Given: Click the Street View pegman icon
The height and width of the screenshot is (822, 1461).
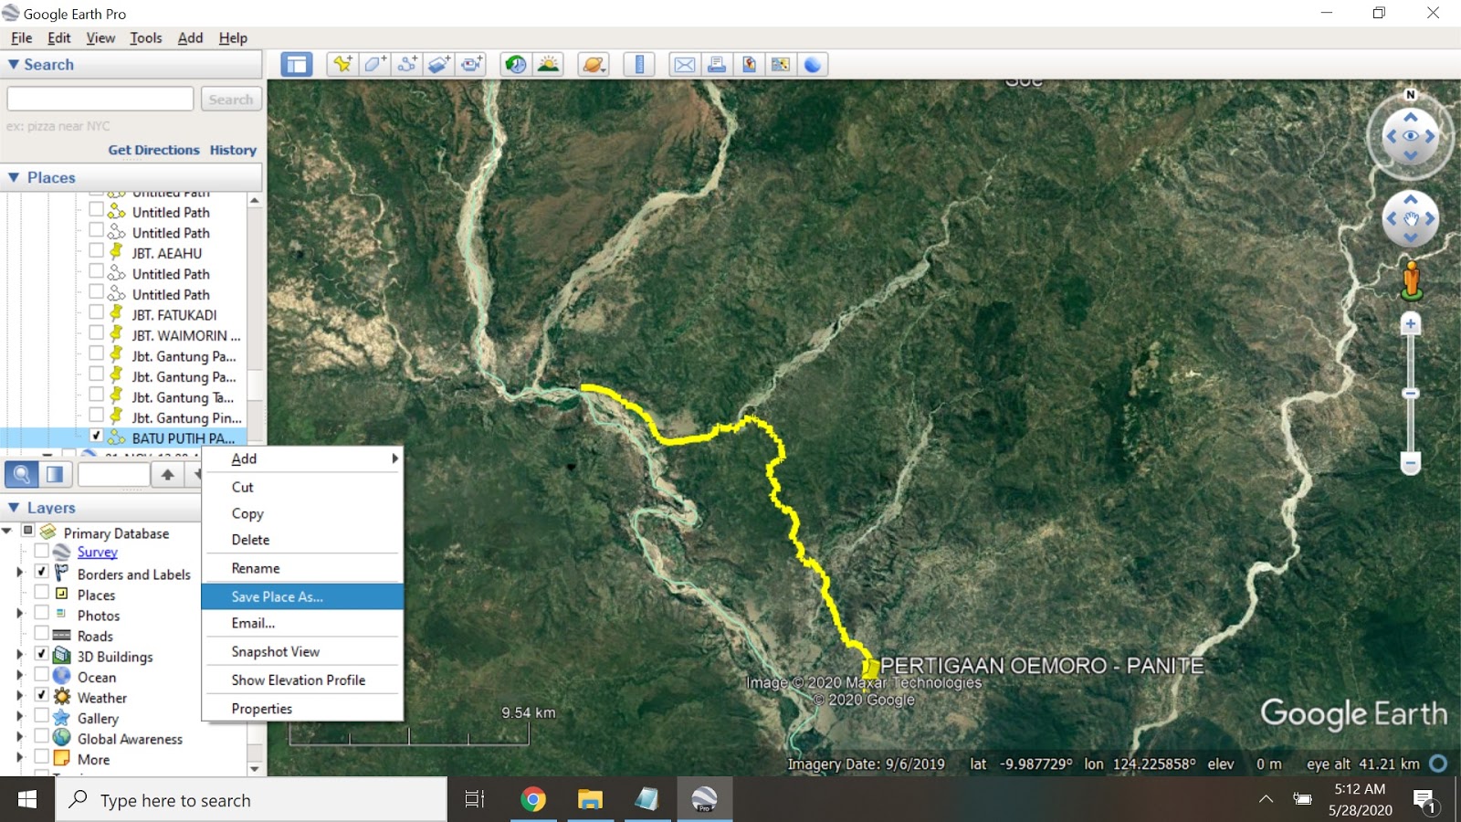Looking at the screenshot, I should [x=1411, y=279].
